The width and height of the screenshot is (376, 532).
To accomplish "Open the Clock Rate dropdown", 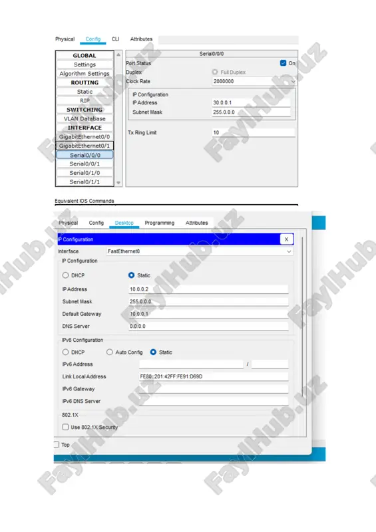I will click(254, 81).
